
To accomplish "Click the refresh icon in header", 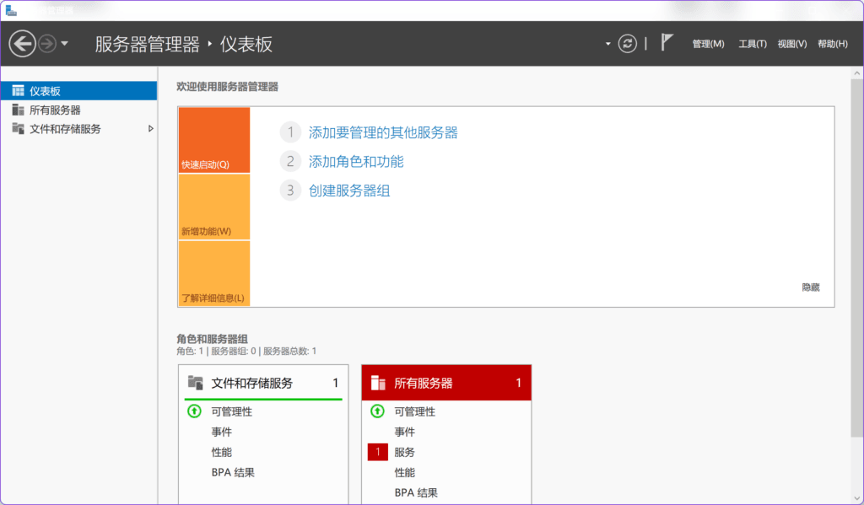I will 627,44.
